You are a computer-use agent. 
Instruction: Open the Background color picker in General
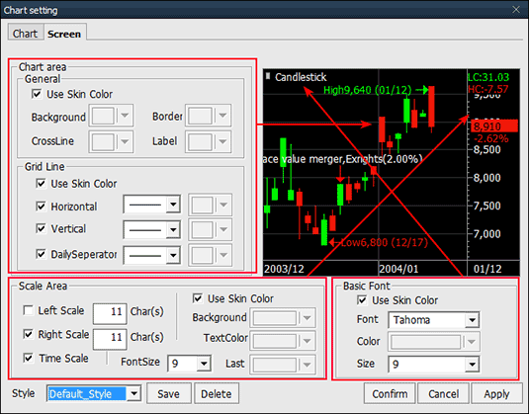111,116
